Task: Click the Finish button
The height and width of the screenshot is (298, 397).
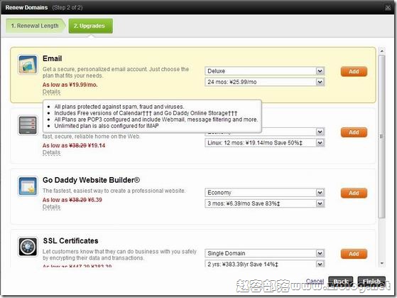Action: pos(371,282)
